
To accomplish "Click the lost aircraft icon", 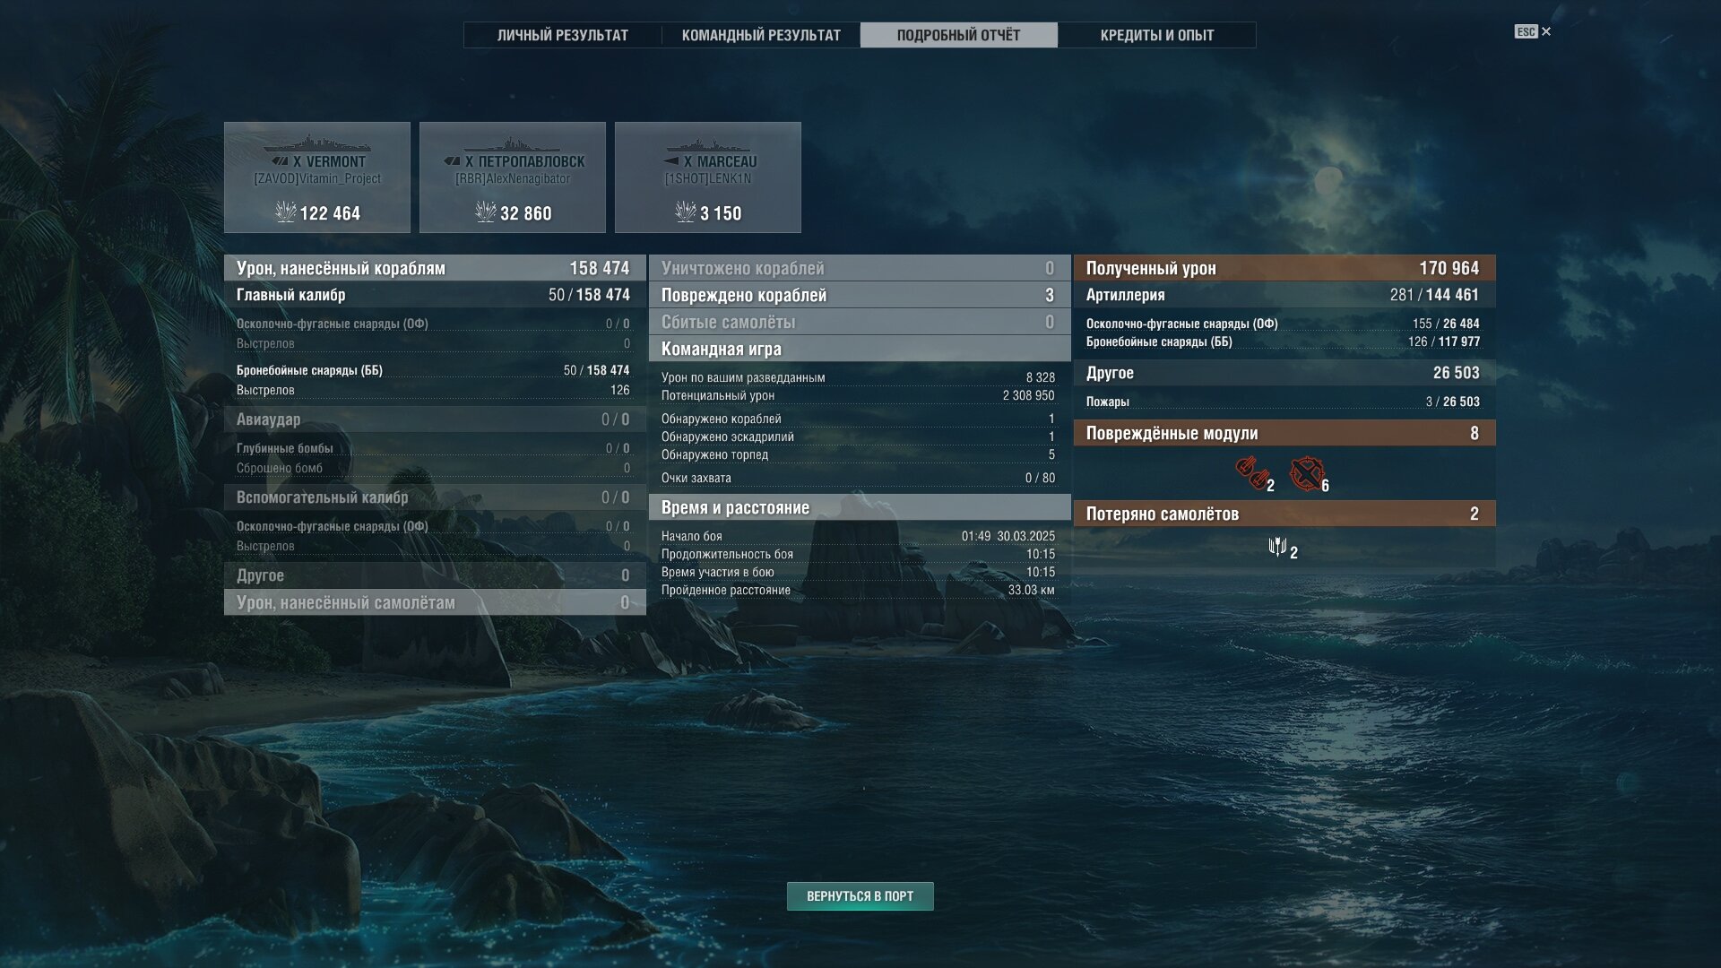I will [x=1278, y=547].
